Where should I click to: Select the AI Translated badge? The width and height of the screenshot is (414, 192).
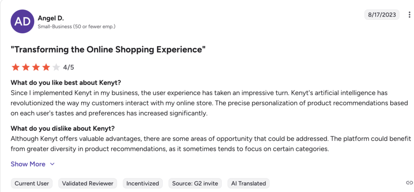click(248, 183)
